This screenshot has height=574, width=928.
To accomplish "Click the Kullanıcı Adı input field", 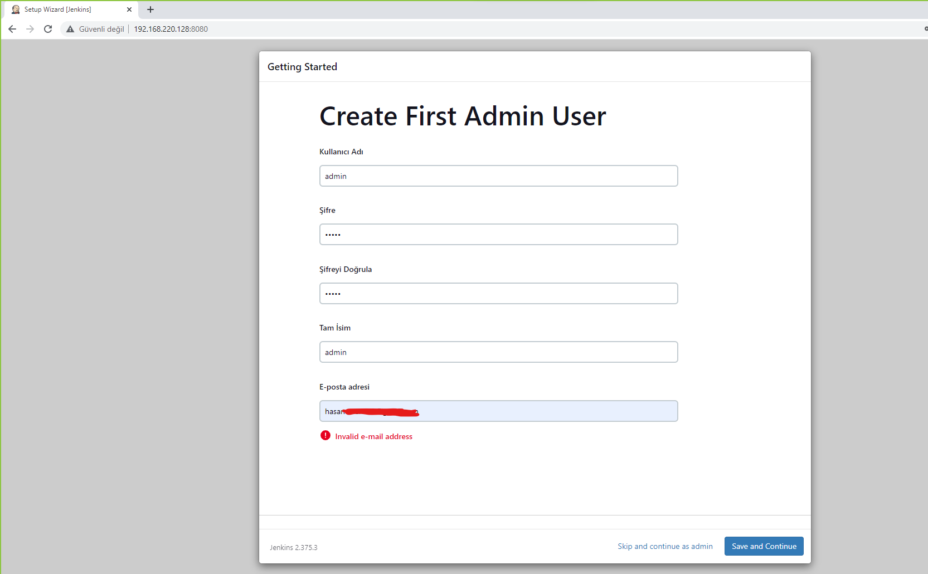I will 498,176.
